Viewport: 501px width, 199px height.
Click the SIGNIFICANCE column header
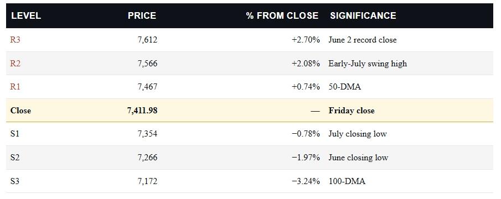pos(363,15)
